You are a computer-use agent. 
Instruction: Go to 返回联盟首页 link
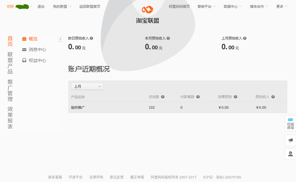[x=90, y=6]
